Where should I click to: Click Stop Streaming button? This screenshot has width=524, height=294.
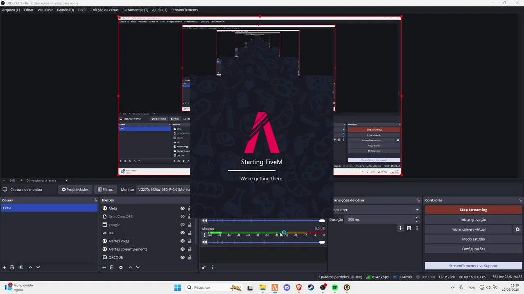473,210
